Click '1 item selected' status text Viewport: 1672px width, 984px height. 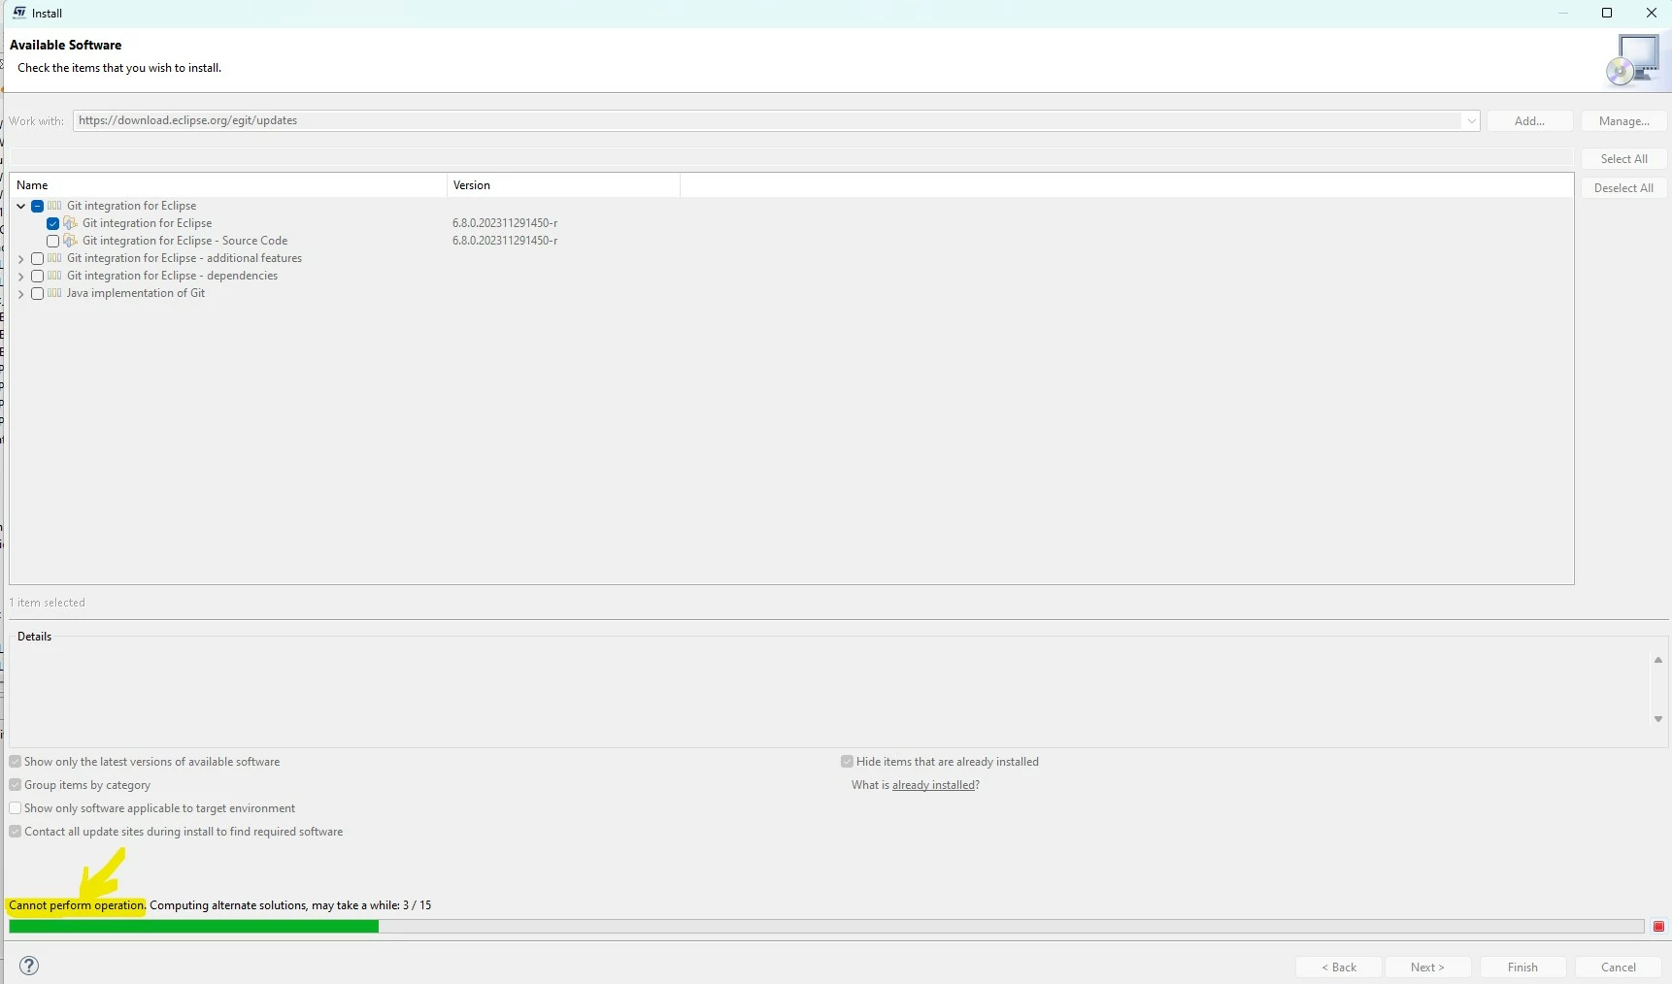48,603
